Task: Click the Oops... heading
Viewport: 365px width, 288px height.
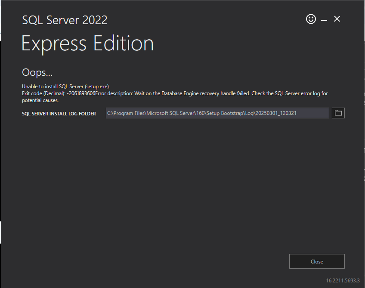Action: (x=37, y=72)
